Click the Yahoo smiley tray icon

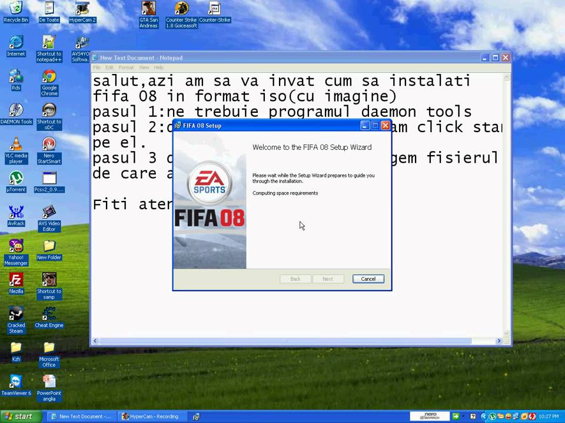[508, 417]
